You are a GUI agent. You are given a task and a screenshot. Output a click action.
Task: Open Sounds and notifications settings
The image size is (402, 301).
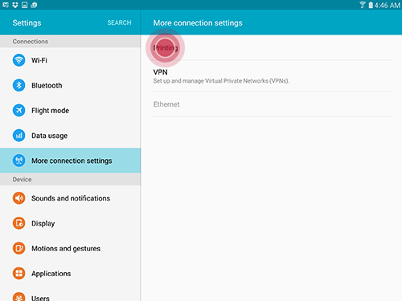[x=70, y=198]
